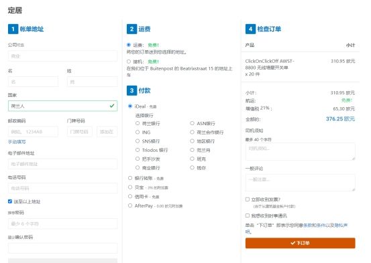Open the manual address entry link
371x263 pixels.
pyautogui.click(x=17, y=142)
